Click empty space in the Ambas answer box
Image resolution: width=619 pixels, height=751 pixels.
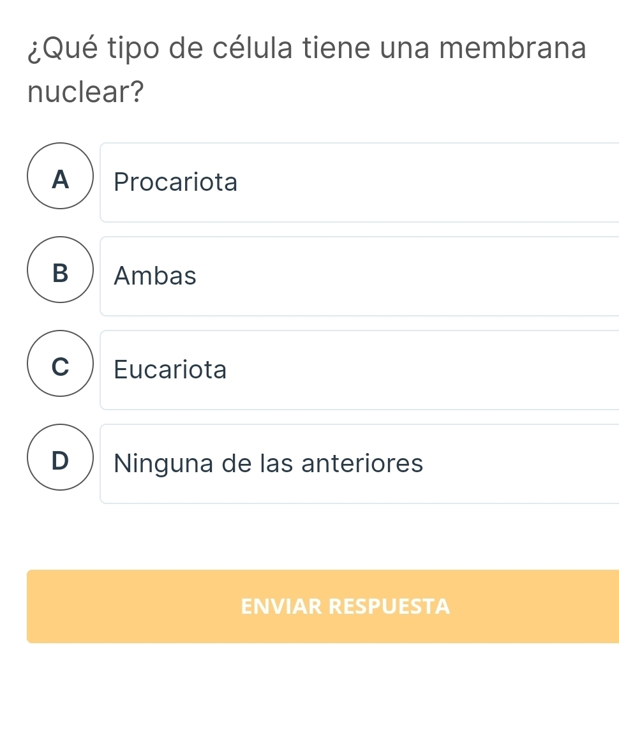click(415, 276)
